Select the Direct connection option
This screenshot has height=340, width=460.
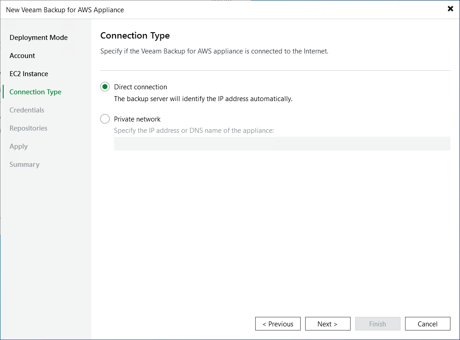[x=105, y=87]
